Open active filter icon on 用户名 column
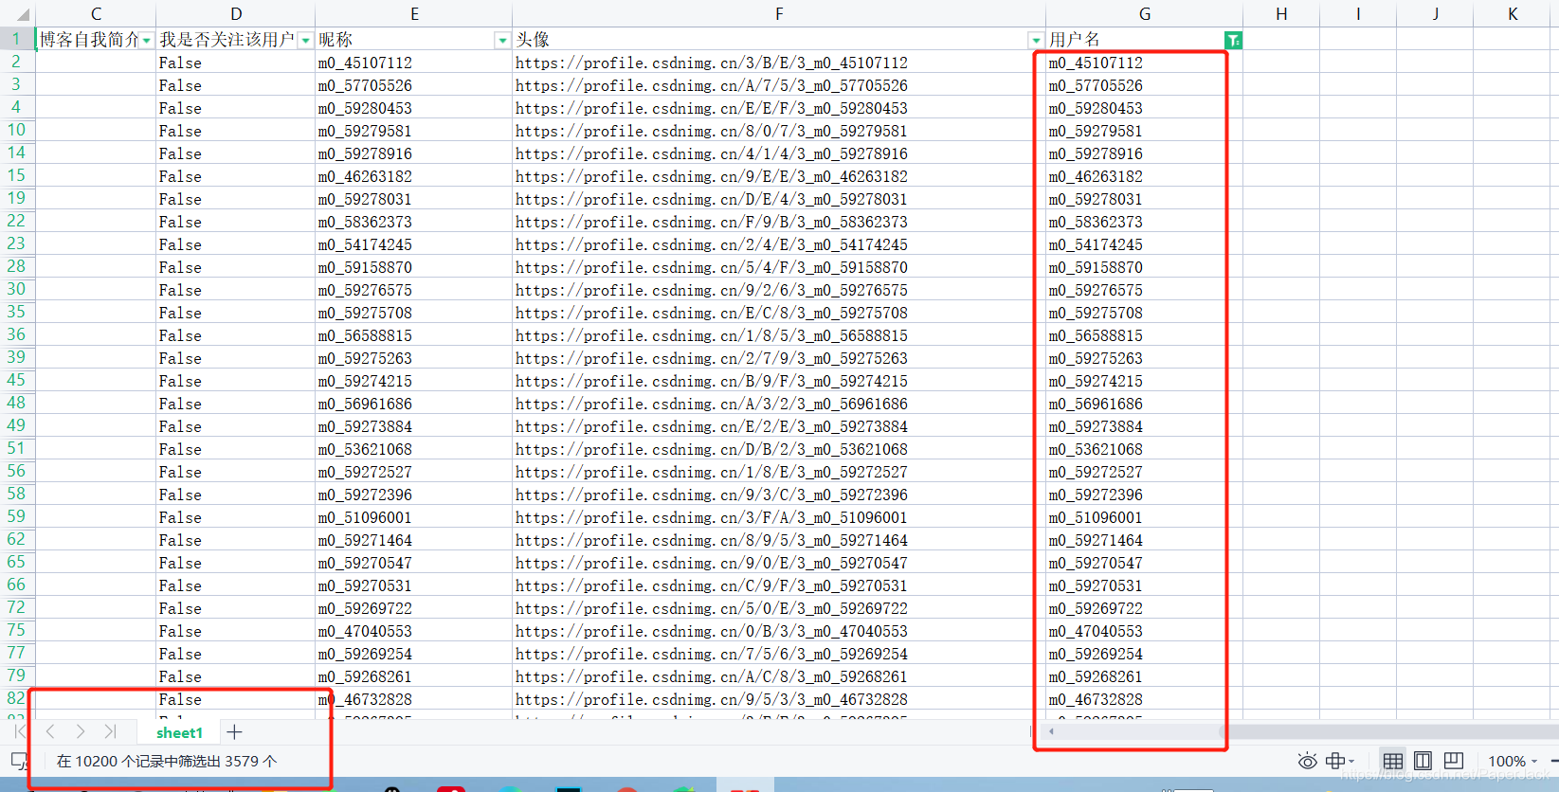1559x792 pixels. [x=1233, y=40]
